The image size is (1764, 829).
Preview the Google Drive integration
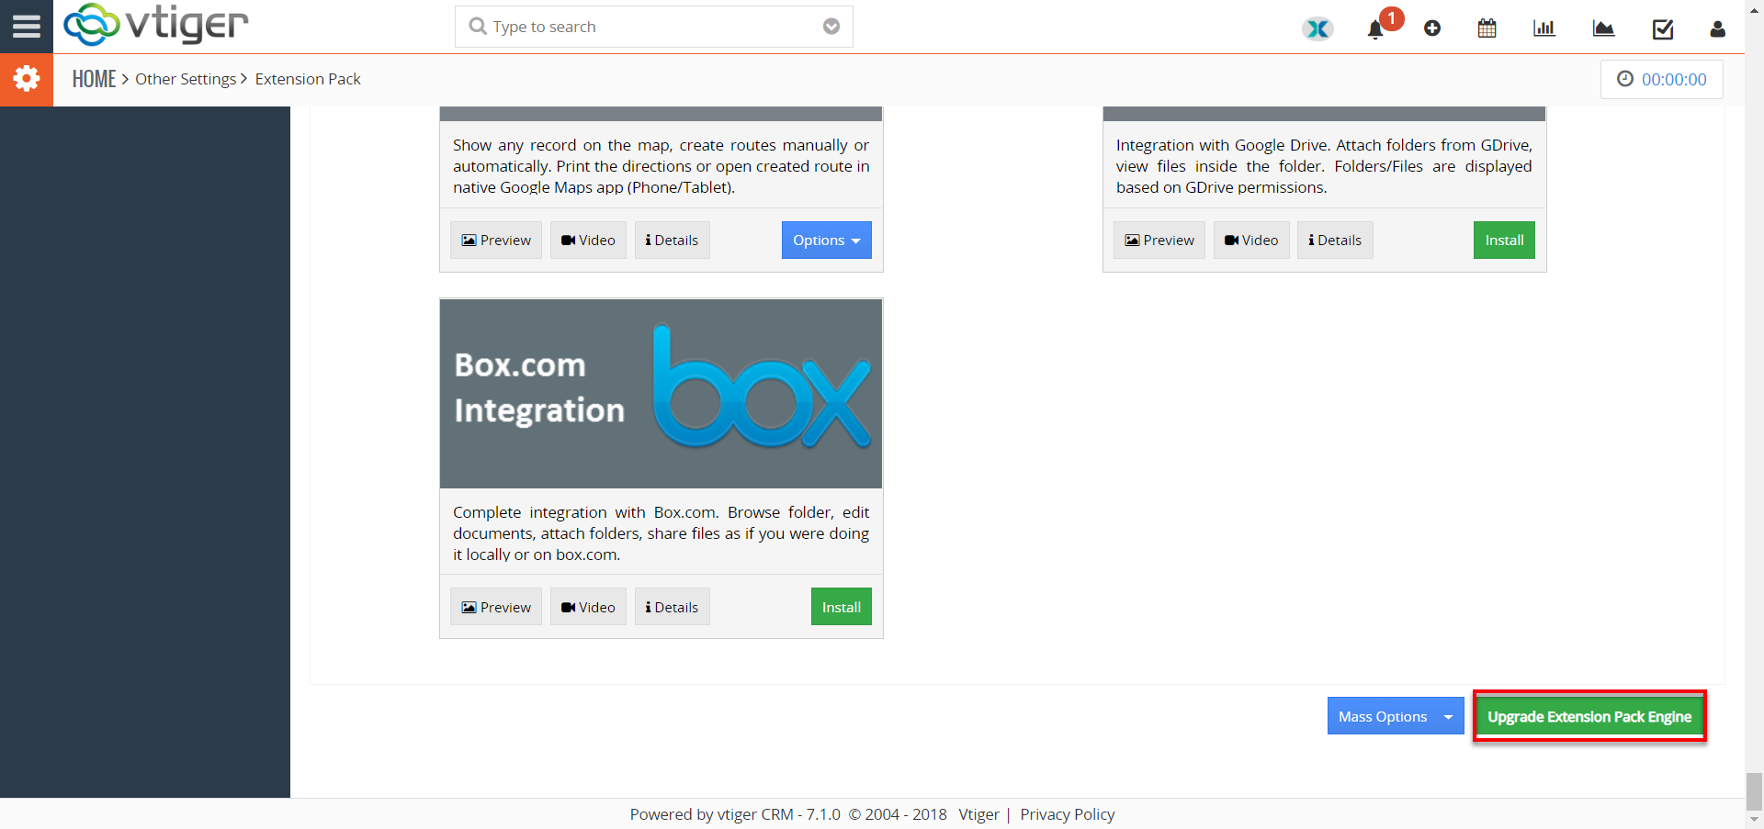click(x=1159, y=241)
